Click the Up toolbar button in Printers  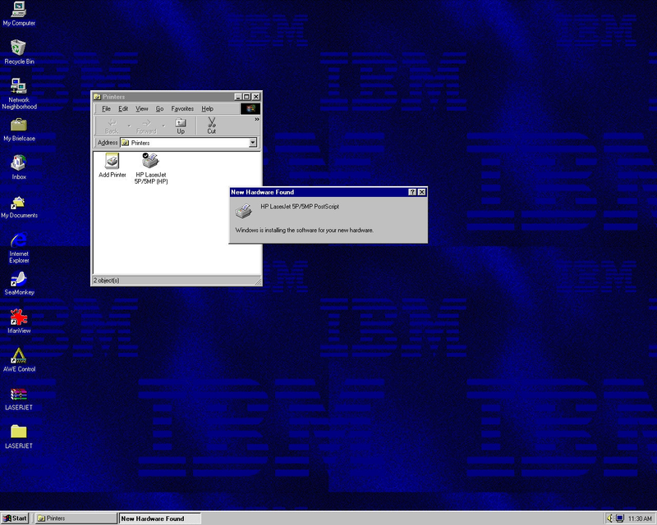point(181,126)
